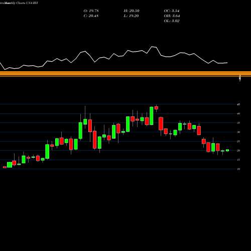Click the 10 price axis label
Viewport: 251px width, 251px height.
pyautogui.click(x=238, y=169)
